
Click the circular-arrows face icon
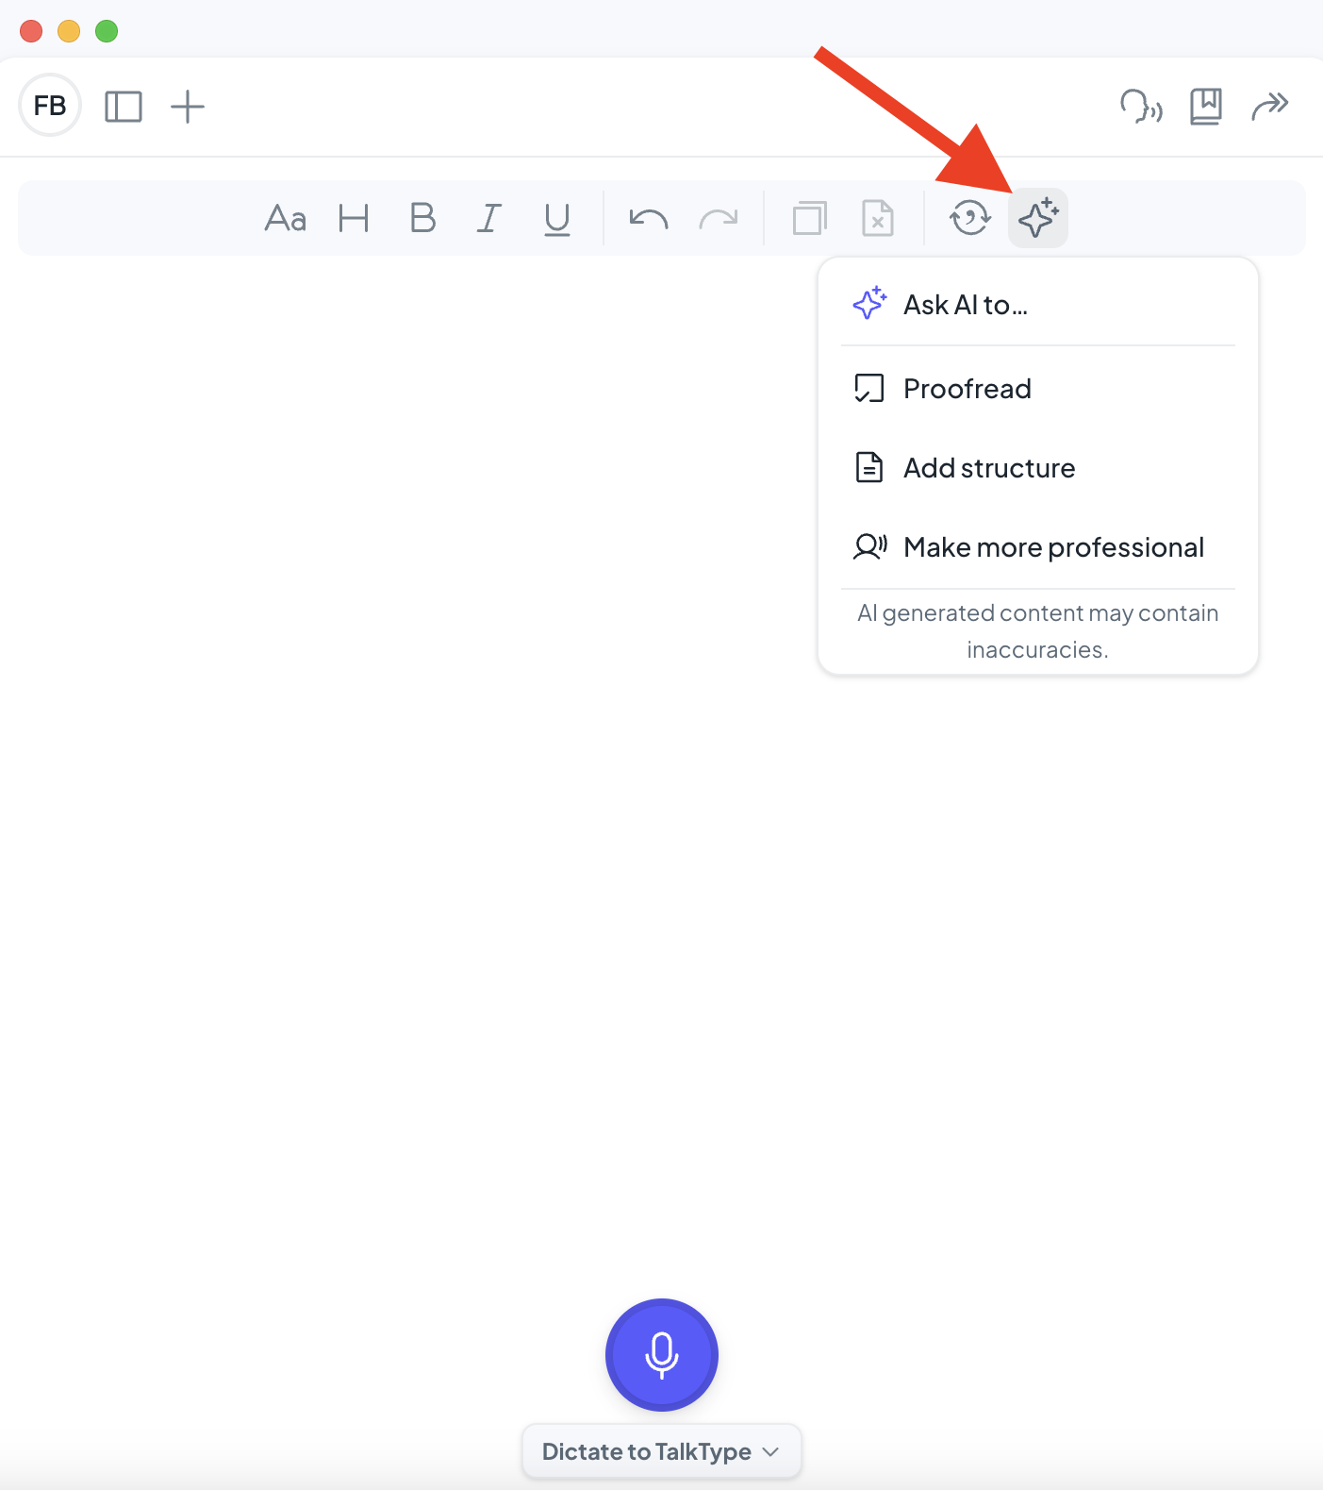(x=970, y=218)
